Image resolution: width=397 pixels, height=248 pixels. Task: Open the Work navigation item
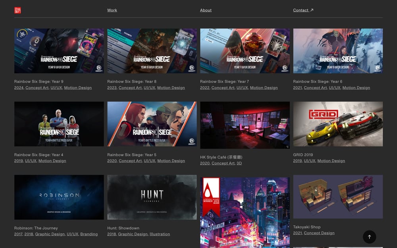(112, 10)
